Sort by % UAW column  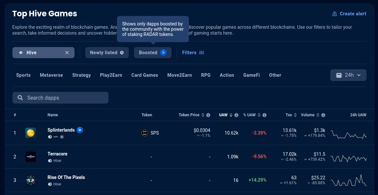click(252, 115)
